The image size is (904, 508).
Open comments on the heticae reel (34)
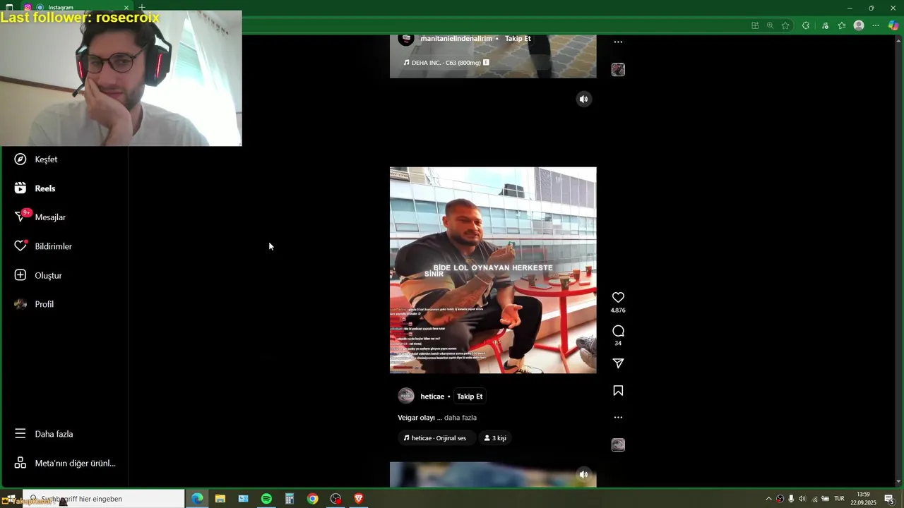click(618, 331)
